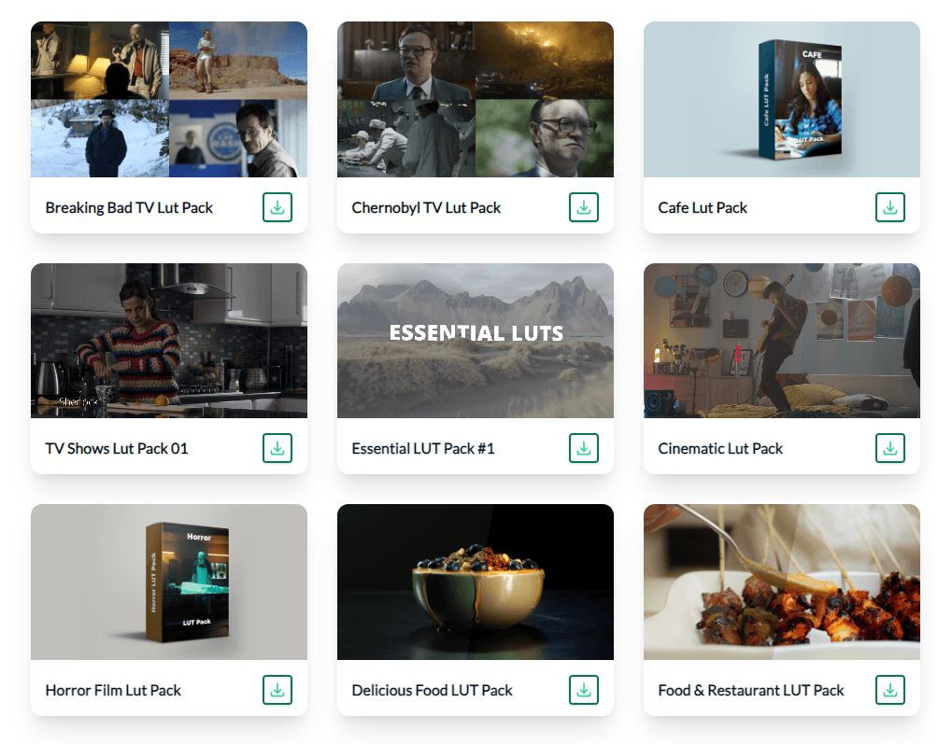Click download icon for TV Shows Lut Pack 01
This screenshot has width=952, height=744.
click(x=277, y=448)
